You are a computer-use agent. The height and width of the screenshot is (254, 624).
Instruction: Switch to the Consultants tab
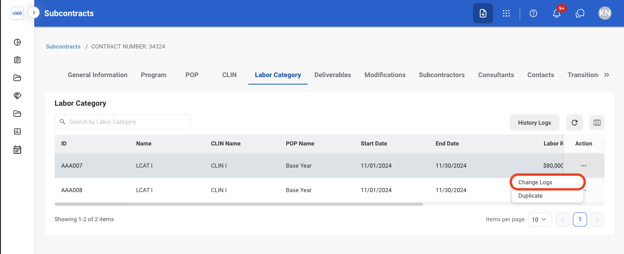point(496,75)
